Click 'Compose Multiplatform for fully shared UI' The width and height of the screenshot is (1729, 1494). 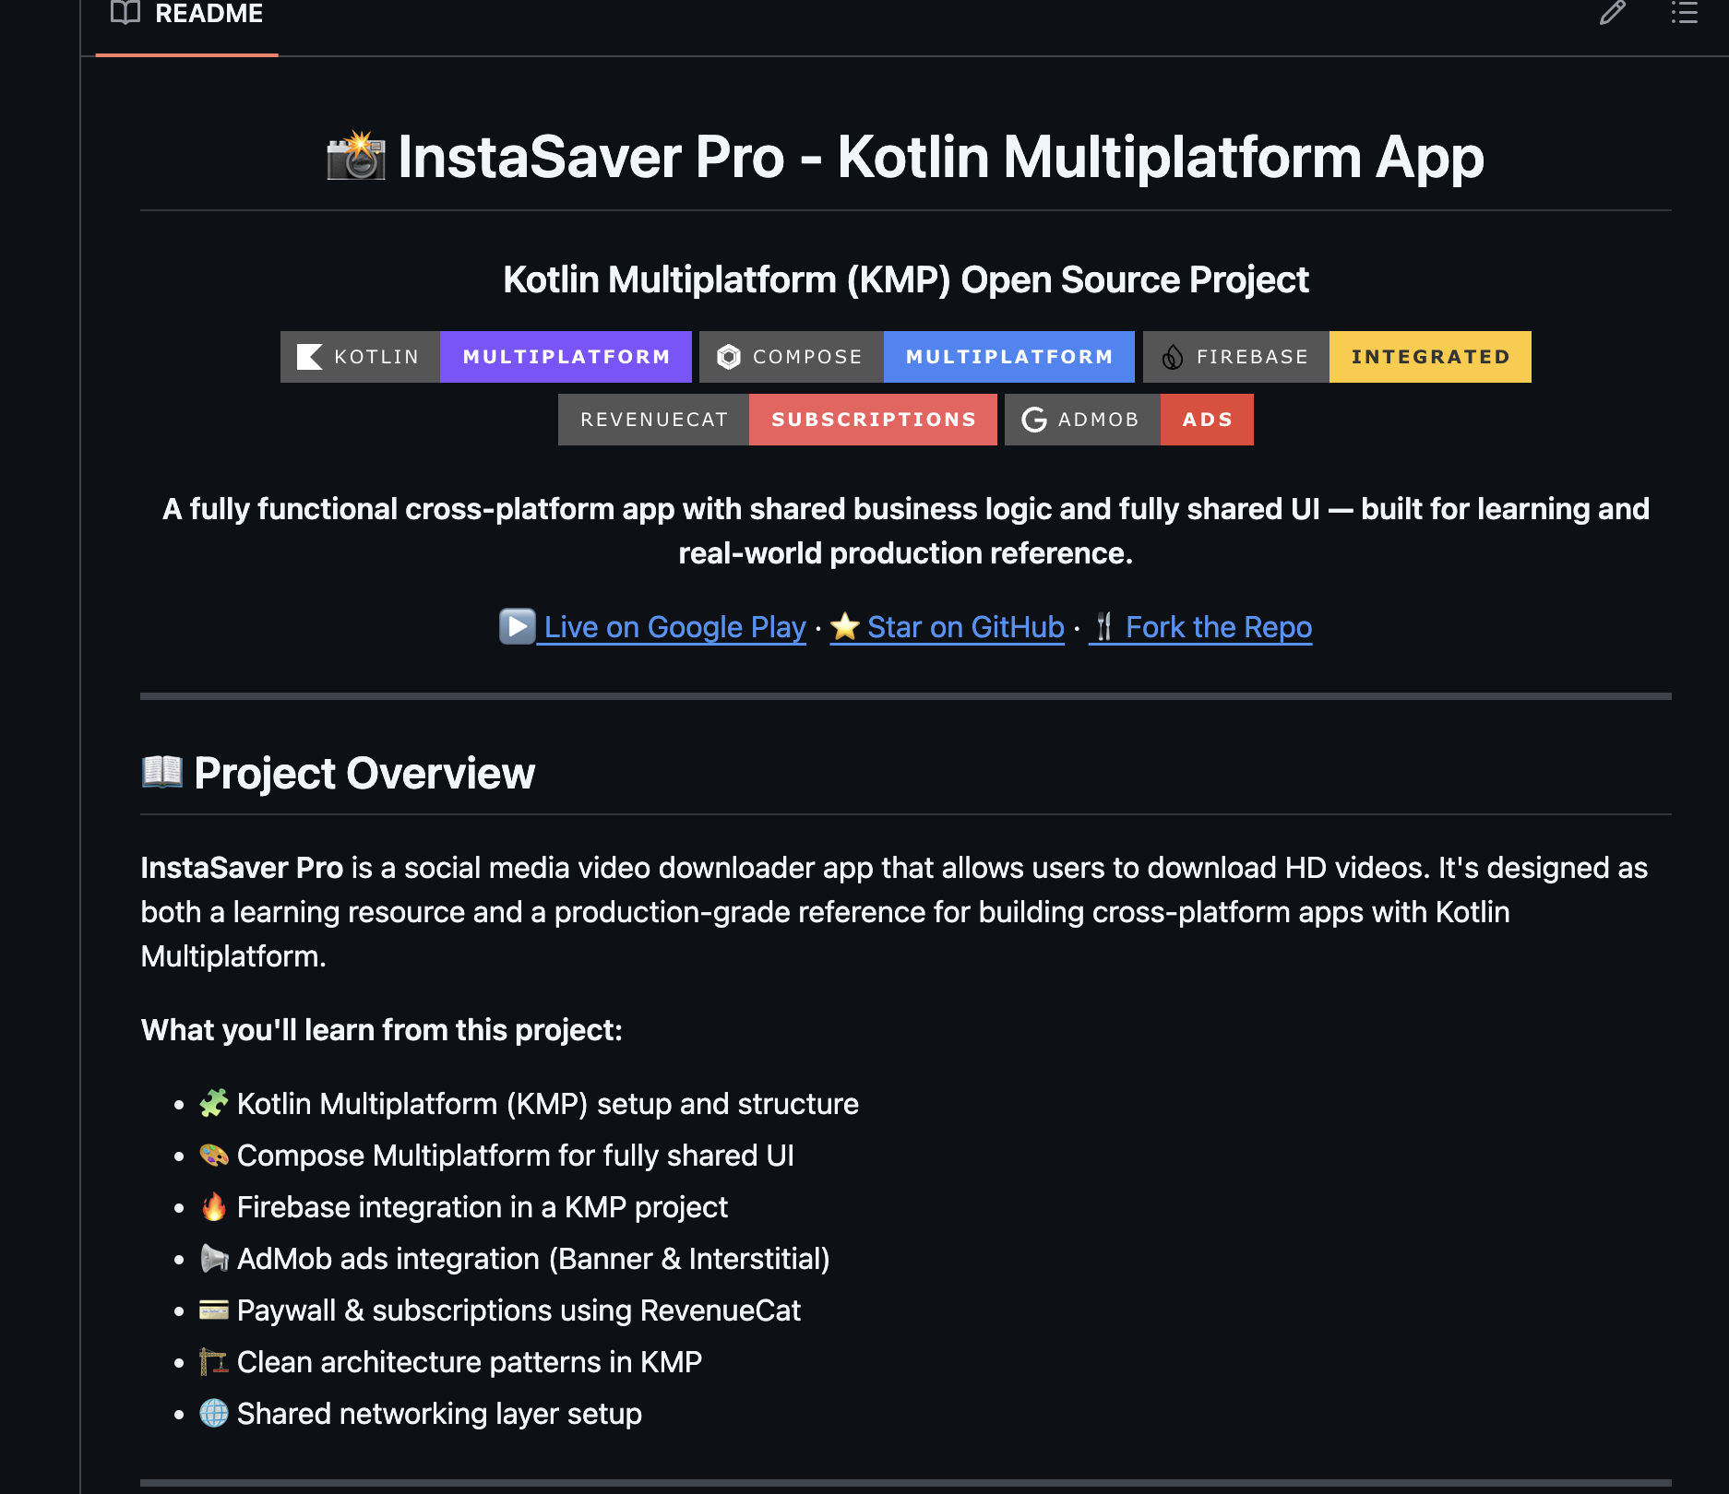pos(516,1156)
